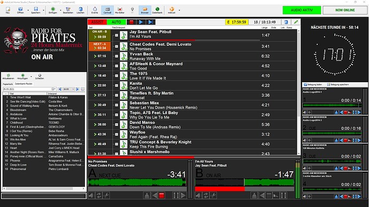Click Player A eject button
Viewport: 369px width, 207px height.
click(147, 195)
